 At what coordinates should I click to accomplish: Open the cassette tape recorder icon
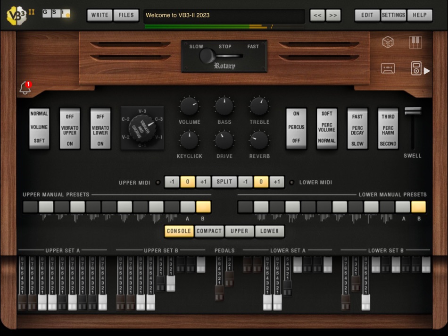(x=387, y=69)
